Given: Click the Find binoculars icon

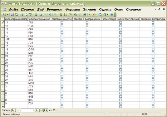Looking at the screenshot, I should (x=85, y=15).
